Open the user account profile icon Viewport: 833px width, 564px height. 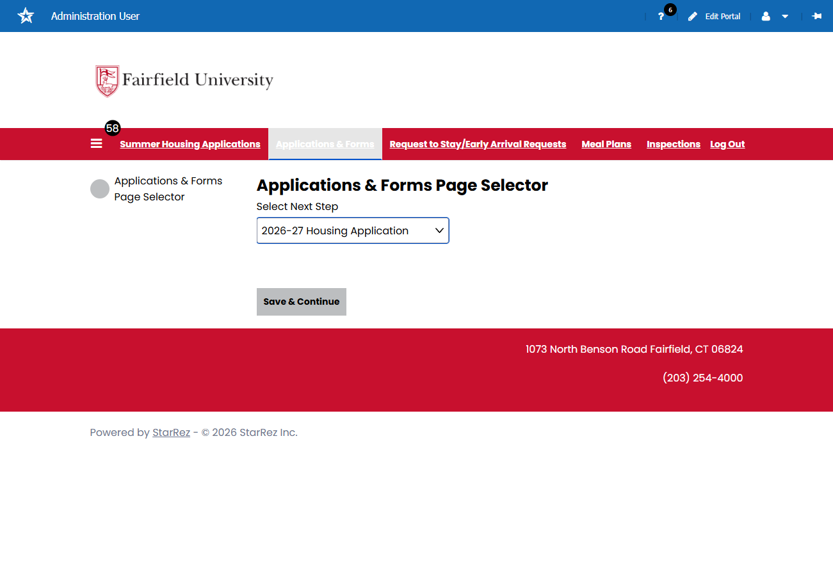(766, 17)
